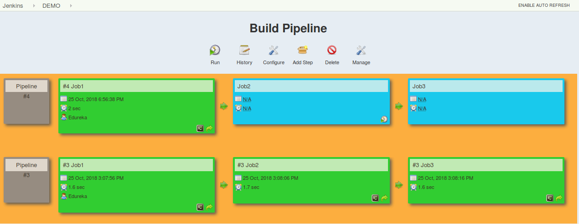The width and height of the screenshot is (579, 224).
Task: Click the calendar icon in #4 Job1
Action: pyautogui.click(x=64, y=99)
